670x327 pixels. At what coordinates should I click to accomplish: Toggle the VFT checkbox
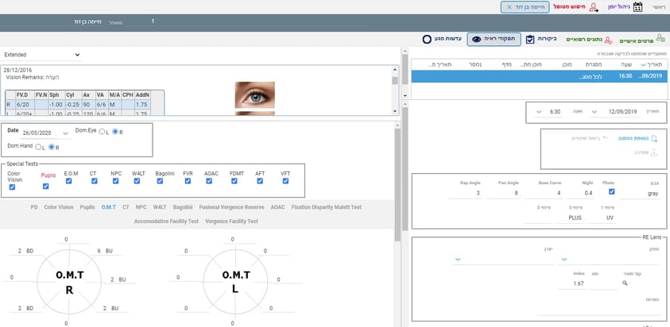point(285,181)
